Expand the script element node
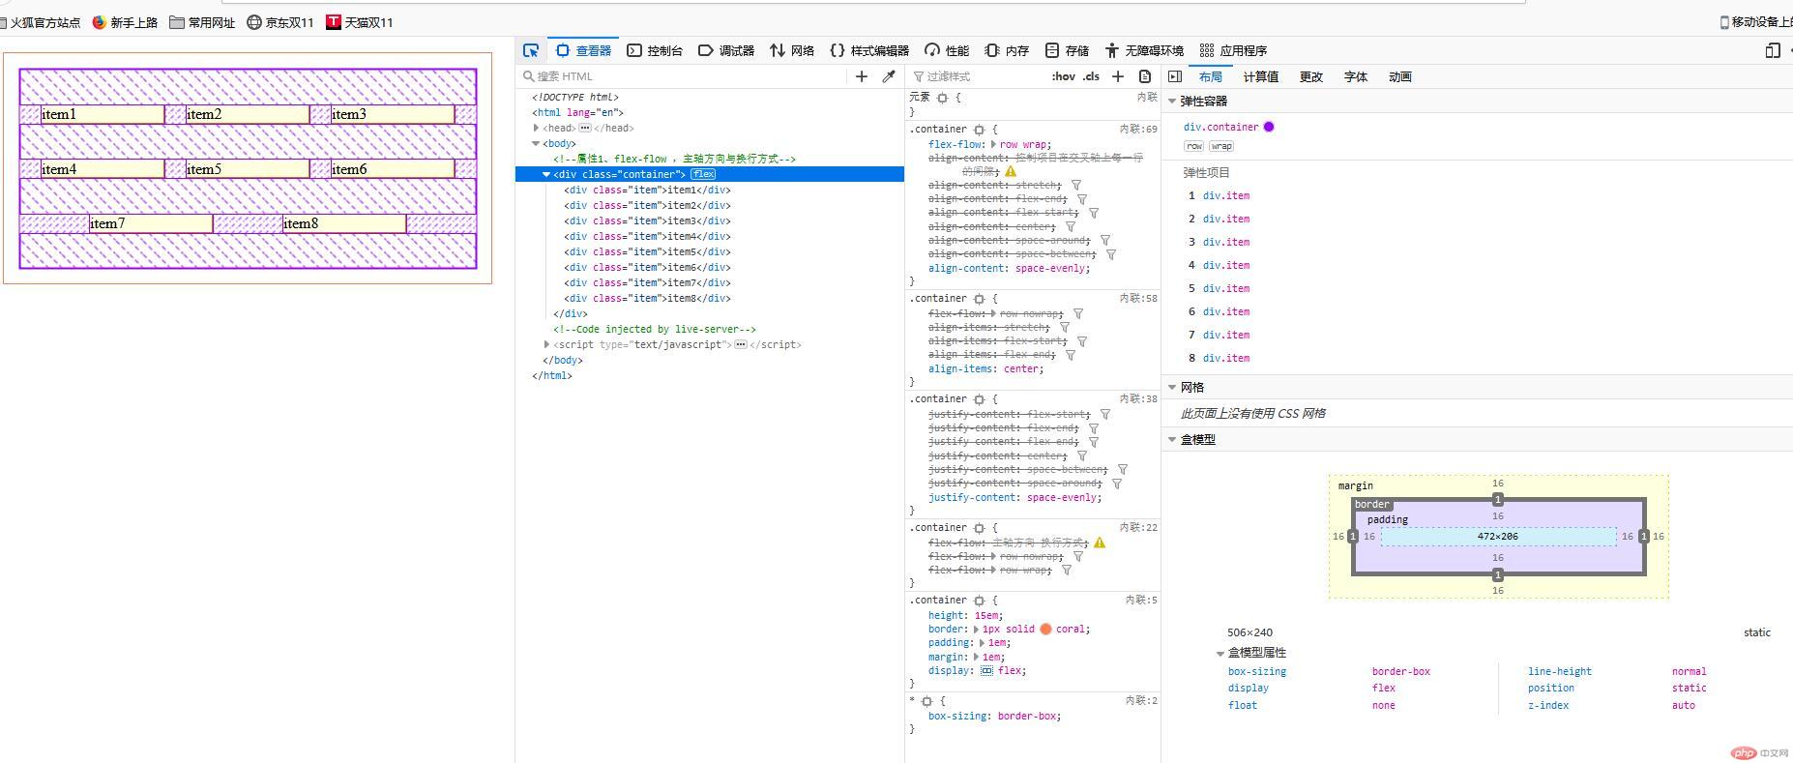Screen dimensions: 1793x763 click(x=546, y=344)
